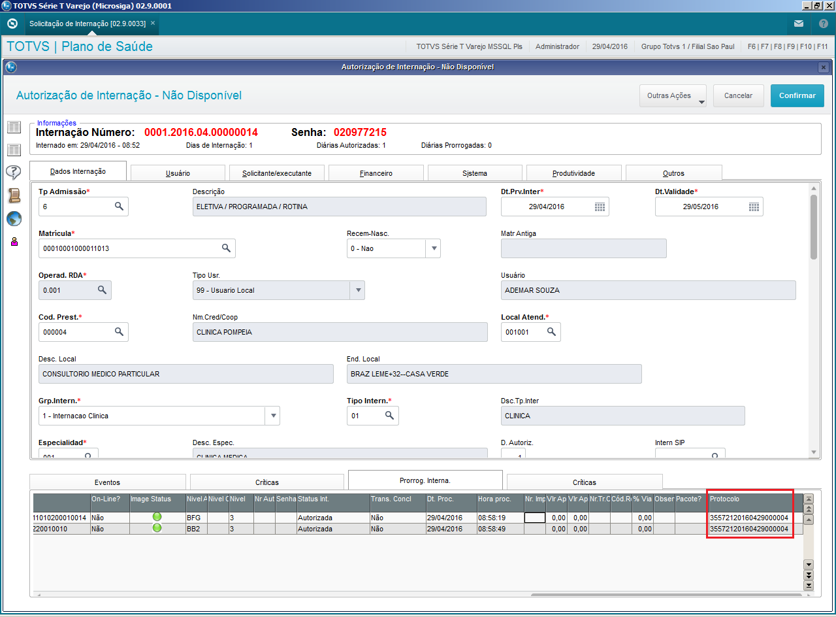Click the grid's horizontal scrollbar
Image resolution: width=836 pixels, height=617 pixels.
tap(666, 595)
